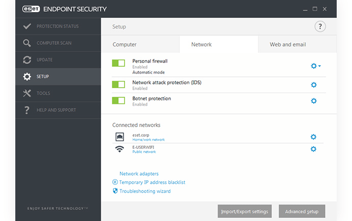Viewport: 352px width, 221px height.
Task: Go to the Update section
Action: tap(58, 60)
